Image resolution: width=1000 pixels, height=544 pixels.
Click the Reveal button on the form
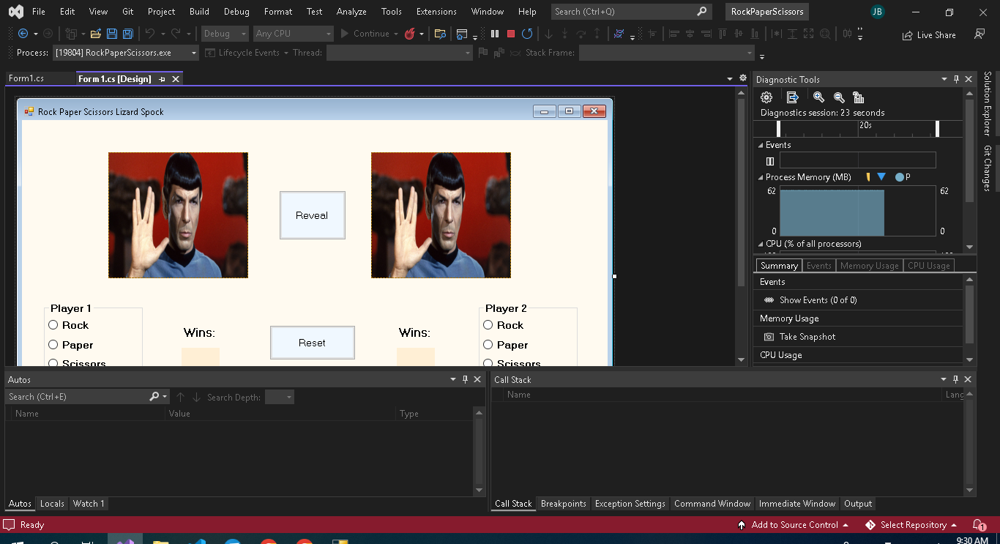tap(312, 215)
